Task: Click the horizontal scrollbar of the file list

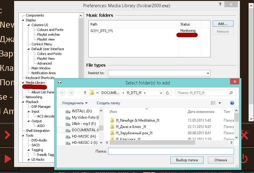Action: (152, 142)
